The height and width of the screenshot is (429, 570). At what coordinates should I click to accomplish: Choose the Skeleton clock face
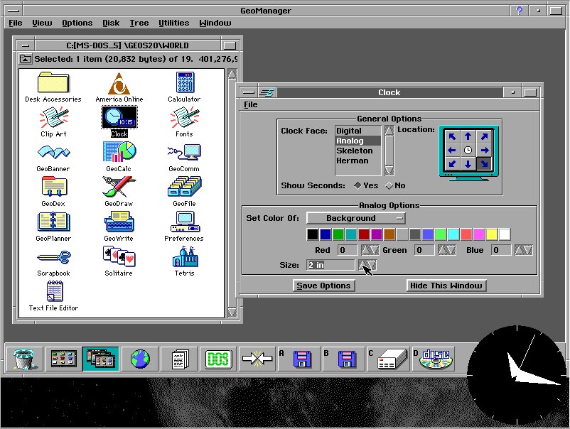357,151
